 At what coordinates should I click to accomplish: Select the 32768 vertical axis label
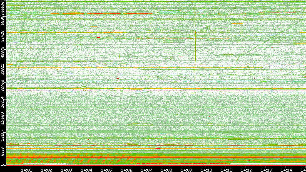point(3,85)
